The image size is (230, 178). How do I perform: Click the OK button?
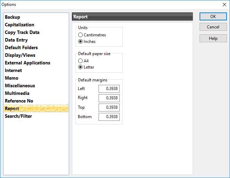tap(213, 16)
